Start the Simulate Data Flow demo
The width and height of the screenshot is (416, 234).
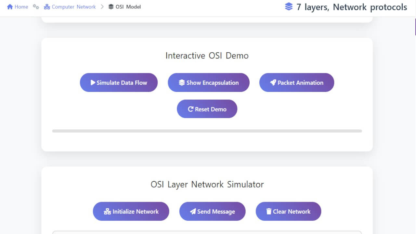pyautogui.click(x=119, y=82)
